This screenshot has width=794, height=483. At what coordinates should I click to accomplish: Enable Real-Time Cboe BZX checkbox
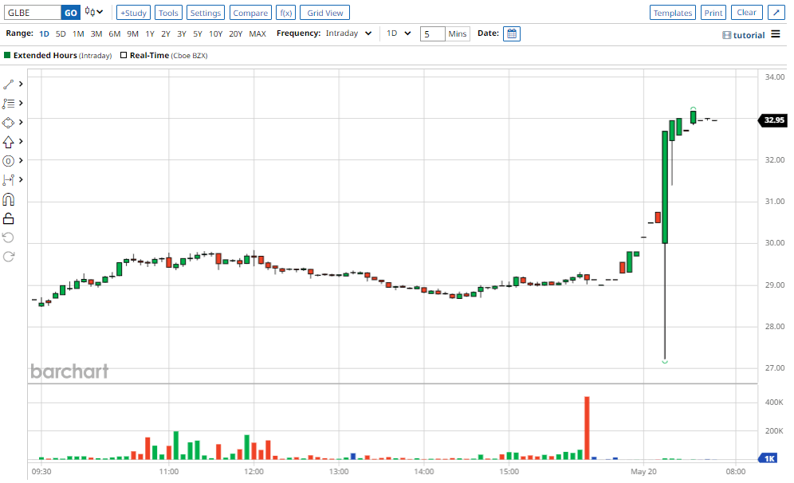(123, 55)
